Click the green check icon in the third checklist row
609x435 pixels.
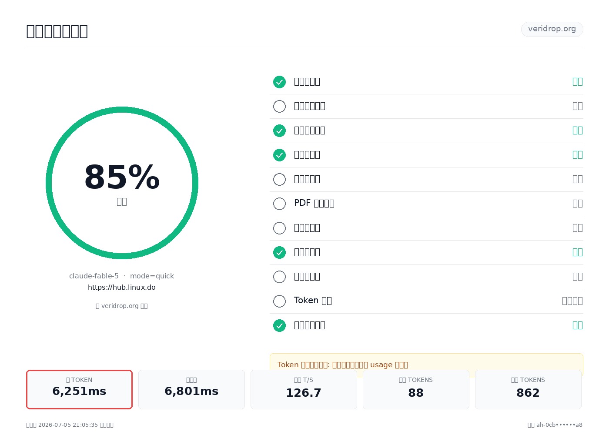click(279, 130)
